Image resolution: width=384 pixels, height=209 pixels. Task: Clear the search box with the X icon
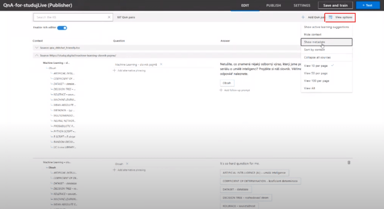point(109,17)
